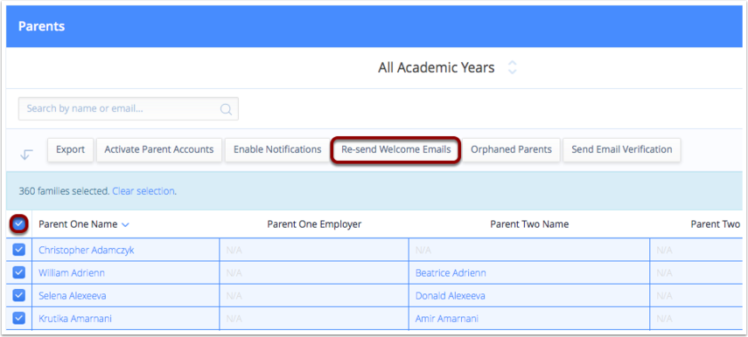Open Beatrice Adrienn parent profile
748x337 pixels.
coord(451,273)
